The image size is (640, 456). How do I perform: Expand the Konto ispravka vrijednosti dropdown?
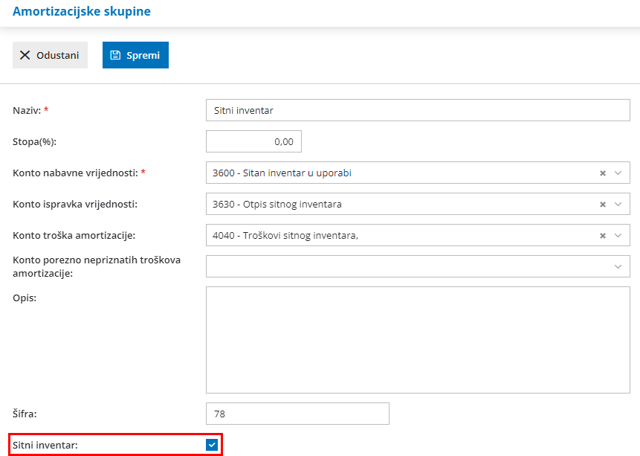coord(619,203)
